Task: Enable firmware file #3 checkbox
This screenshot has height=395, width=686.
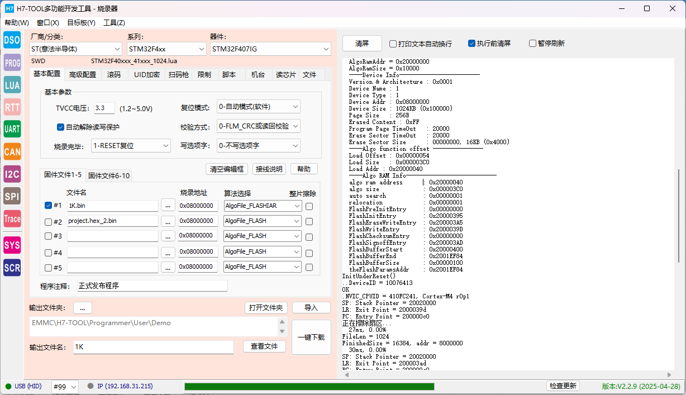Action: pos(48,236)
